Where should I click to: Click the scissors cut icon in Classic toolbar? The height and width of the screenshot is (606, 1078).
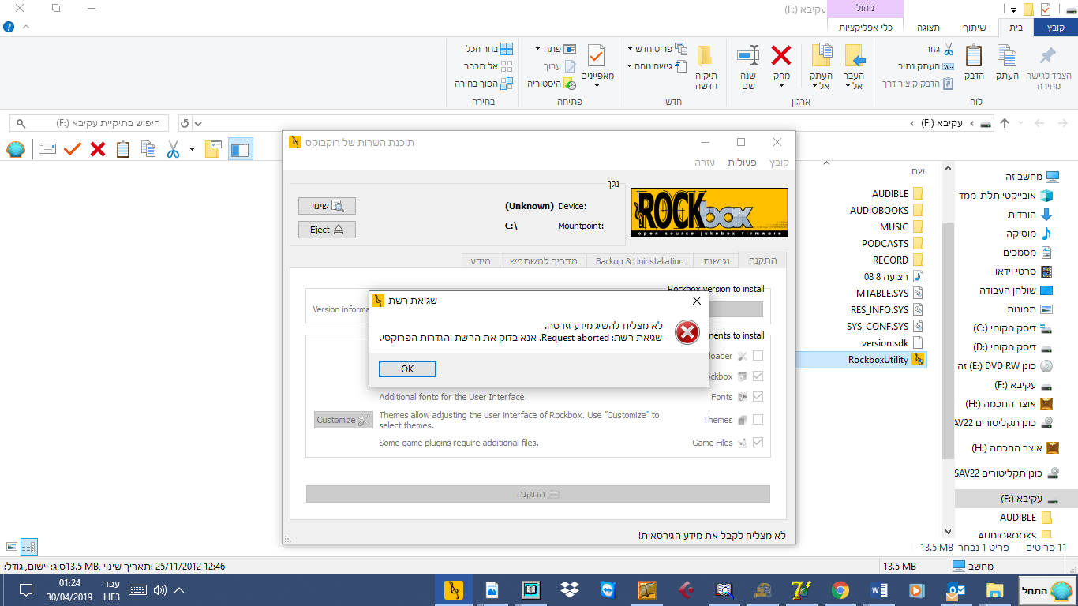click(174, 148)
